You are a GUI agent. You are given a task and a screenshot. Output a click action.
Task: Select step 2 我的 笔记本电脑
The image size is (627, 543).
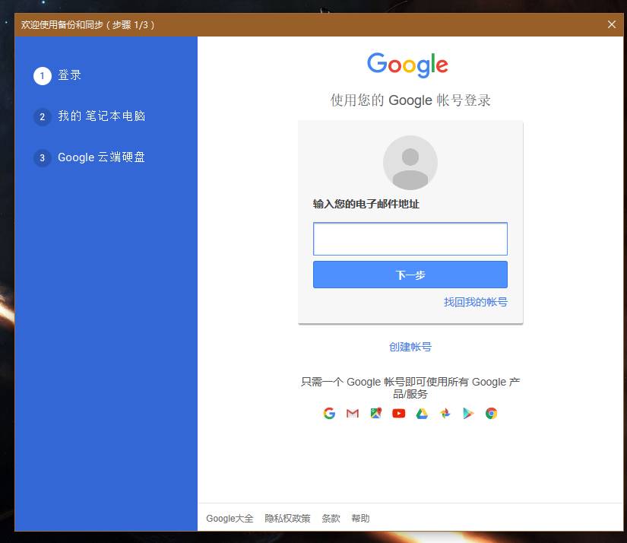pyautogui.click(x=90, y=116)
